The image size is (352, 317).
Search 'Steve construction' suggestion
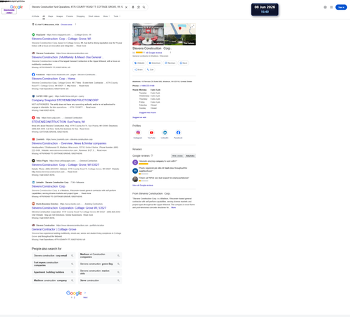tap(100, 280)
